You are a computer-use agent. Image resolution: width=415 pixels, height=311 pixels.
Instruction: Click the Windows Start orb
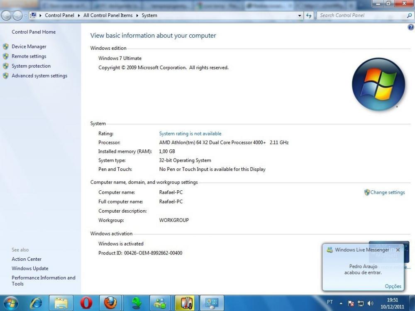[x=10, y=303]
